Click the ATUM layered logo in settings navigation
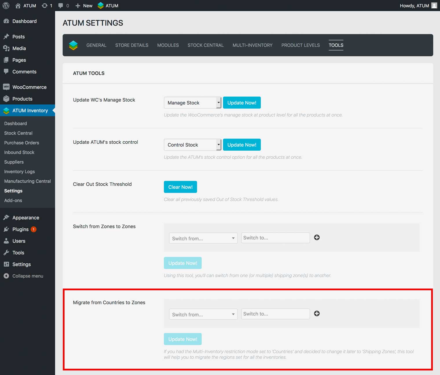Screen dimensions: 440x375 click(x=73, y=45)
